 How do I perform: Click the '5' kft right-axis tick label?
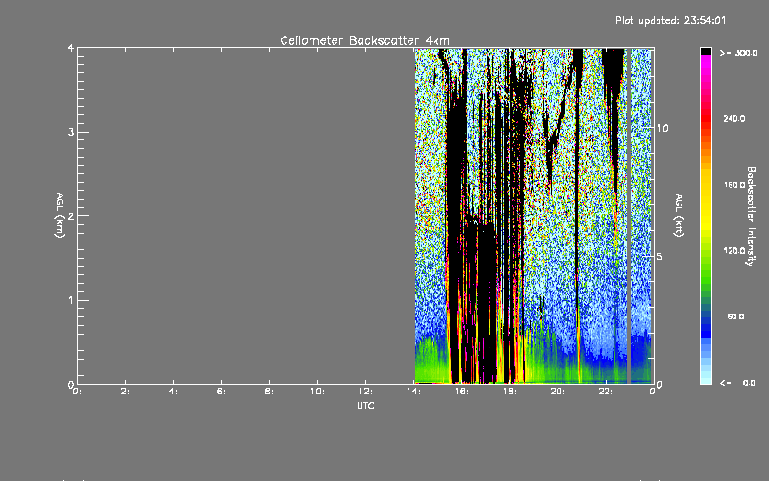[x=660, y=257]
